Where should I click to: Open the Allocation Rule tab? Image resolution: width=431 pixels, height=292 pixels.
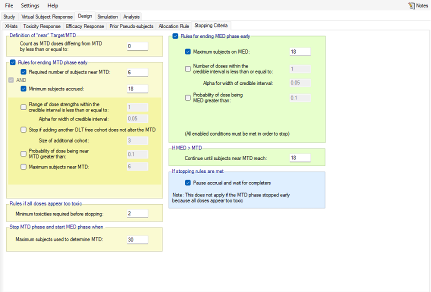coord(174,26)
